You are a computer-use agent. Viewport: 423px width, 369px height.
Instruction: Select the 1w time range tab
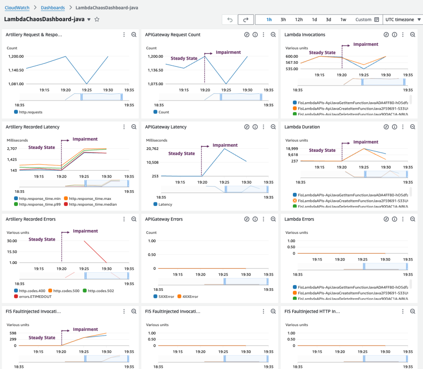[343, 19]
